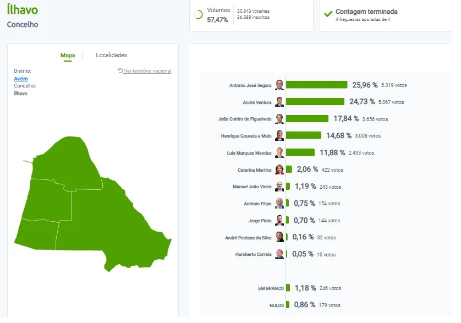Click Humberto Correia's candidate photo
The height and width of the screenshot is (323, 461).
point(279,254)
